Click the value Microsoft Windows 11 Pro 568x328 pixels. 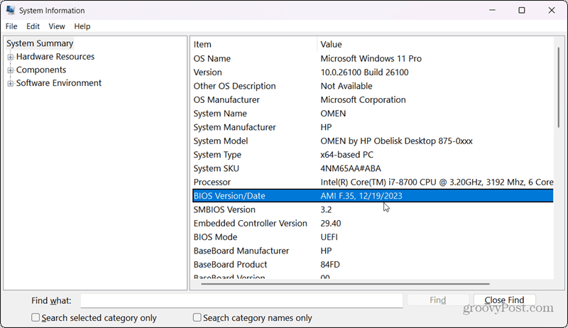pyautogui.click(x=371, y=58)
